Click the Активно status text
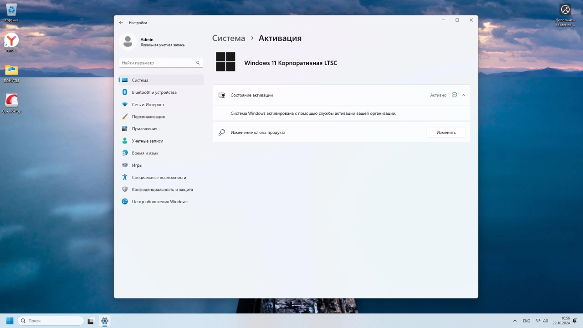The width and height of the screenshot is (583, 328). click(438, 95)
